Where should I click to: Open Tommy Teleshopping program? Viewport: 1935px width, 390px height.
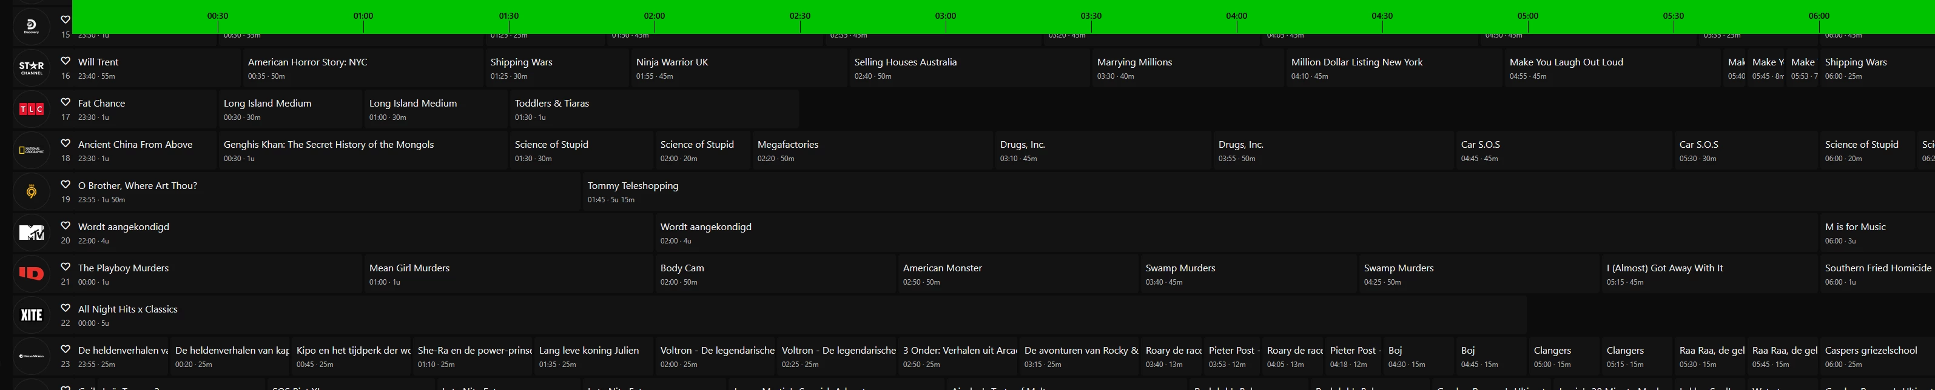tap(1257, 192)
